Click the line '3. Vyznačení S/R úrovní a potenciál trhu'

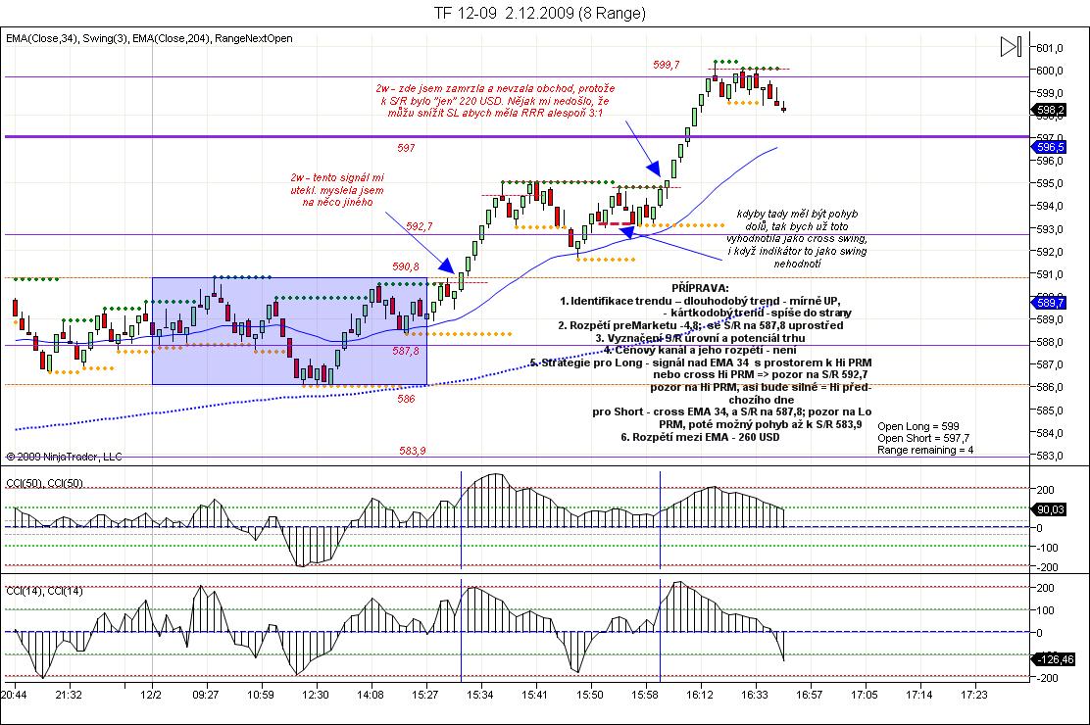[700, 338]
